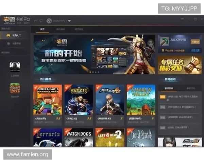Open the Stardew Valley game cover

tap(141, 100)
